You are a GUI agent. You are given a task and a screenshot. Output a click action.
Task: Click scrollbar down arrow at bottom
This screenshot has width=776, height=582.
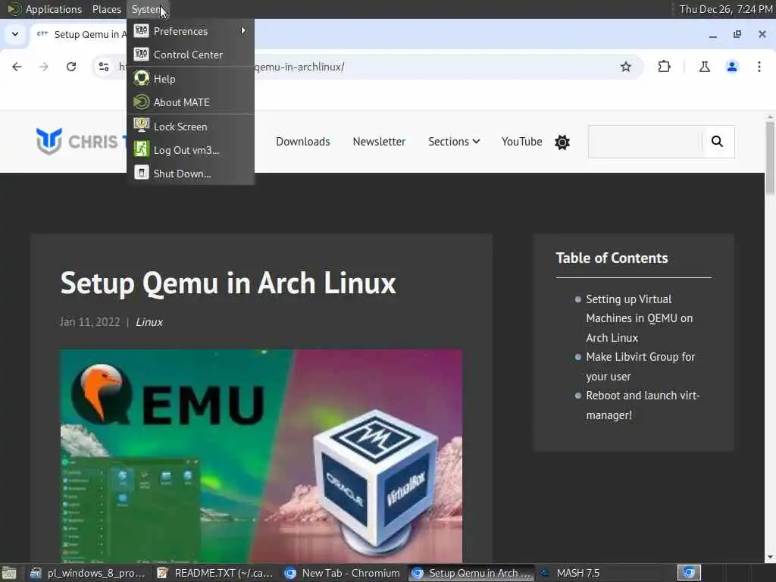770,557
